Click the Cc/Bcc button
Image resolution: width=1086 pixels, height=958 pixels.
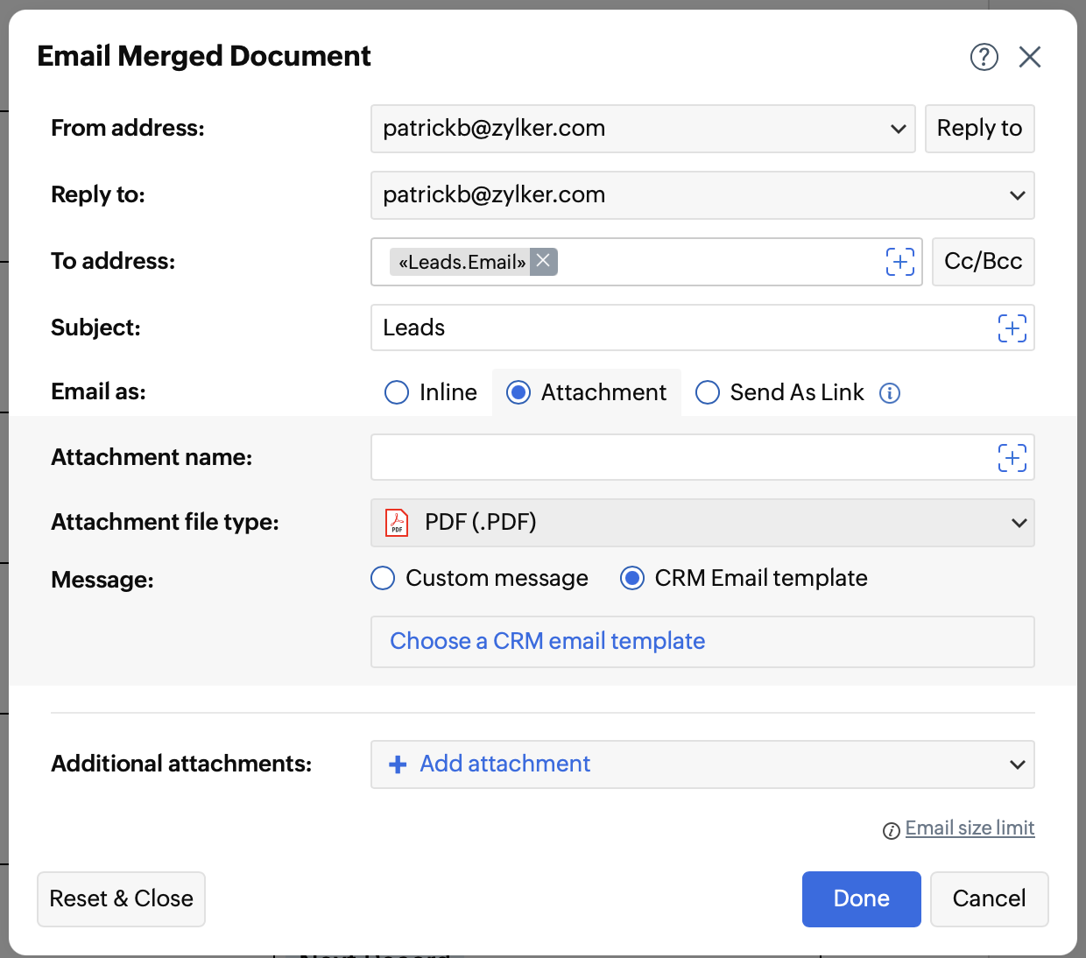click(983, 262)
